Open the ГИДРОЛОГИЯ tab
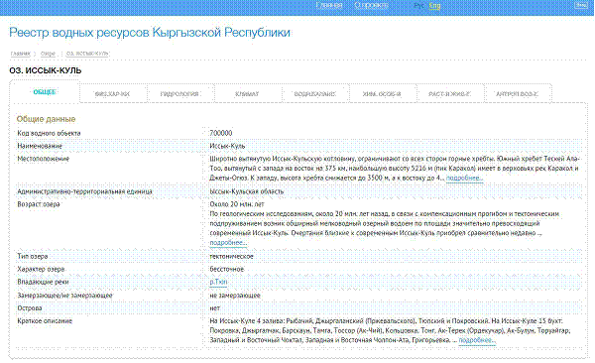This screenshot has width=595, height=363. (179, 94)
